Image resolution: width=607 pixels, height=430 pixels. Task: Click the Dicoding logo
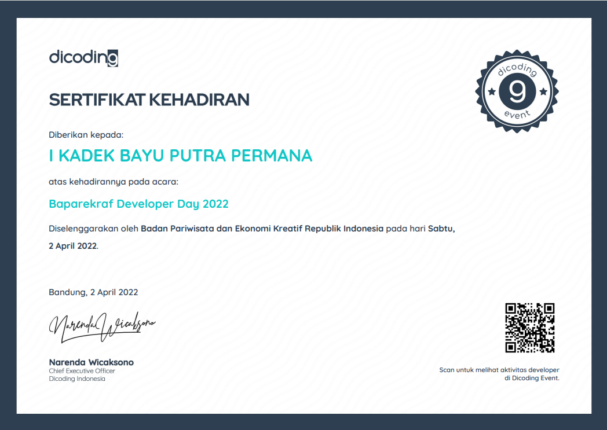tap(83, 57)
